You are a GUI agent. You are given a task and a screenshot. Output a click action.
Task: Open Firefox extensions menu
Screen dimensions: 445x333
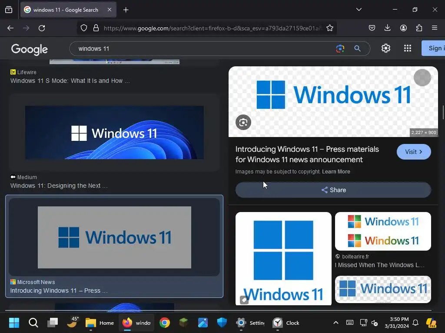[419, 28]
